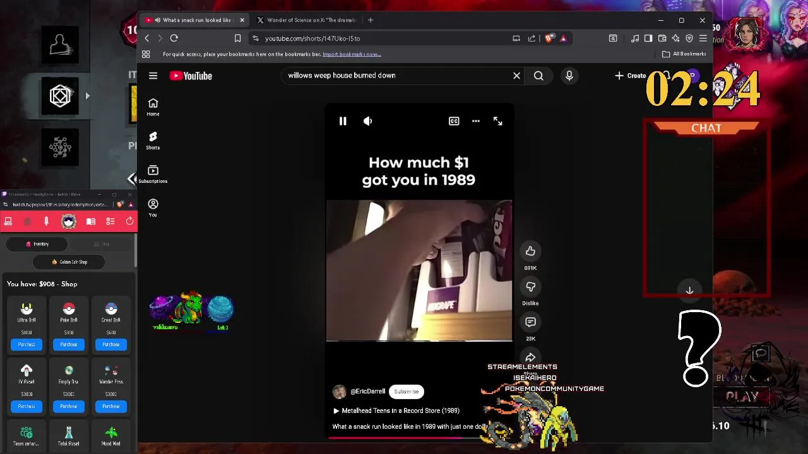Open the apps grid in the bookmarks bar

[x=146, y=54]
